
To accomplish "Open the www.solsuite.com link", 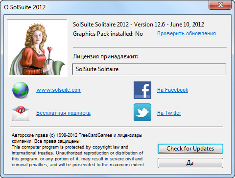I will [59, 90].
